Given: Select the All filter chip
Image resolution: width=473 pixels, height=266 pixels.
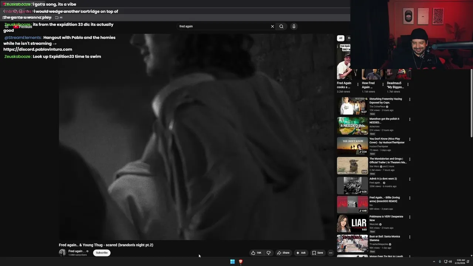Looking at the screenshot, I should coord(341,38).
